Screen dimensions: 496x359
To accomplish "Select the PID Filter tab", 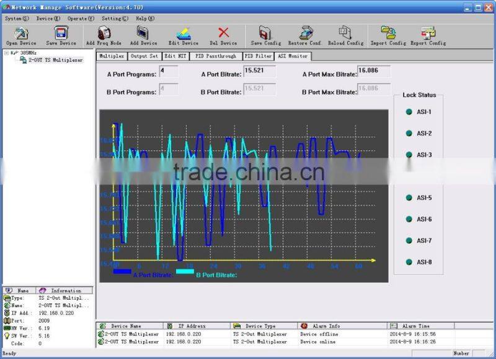I will (x=257, y=55).
